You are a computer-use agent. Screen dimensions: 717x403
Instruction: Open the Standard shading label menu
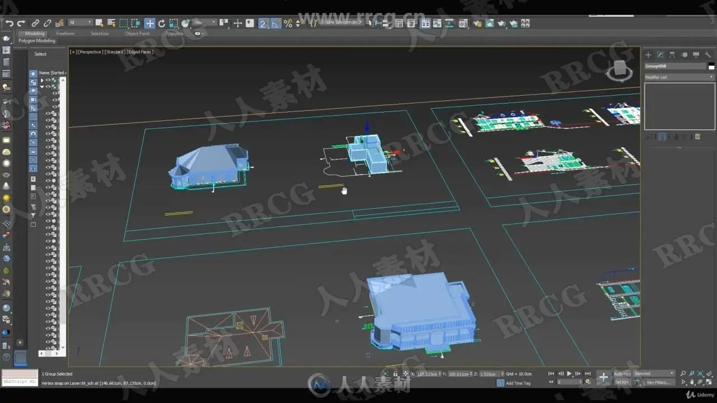114,52
